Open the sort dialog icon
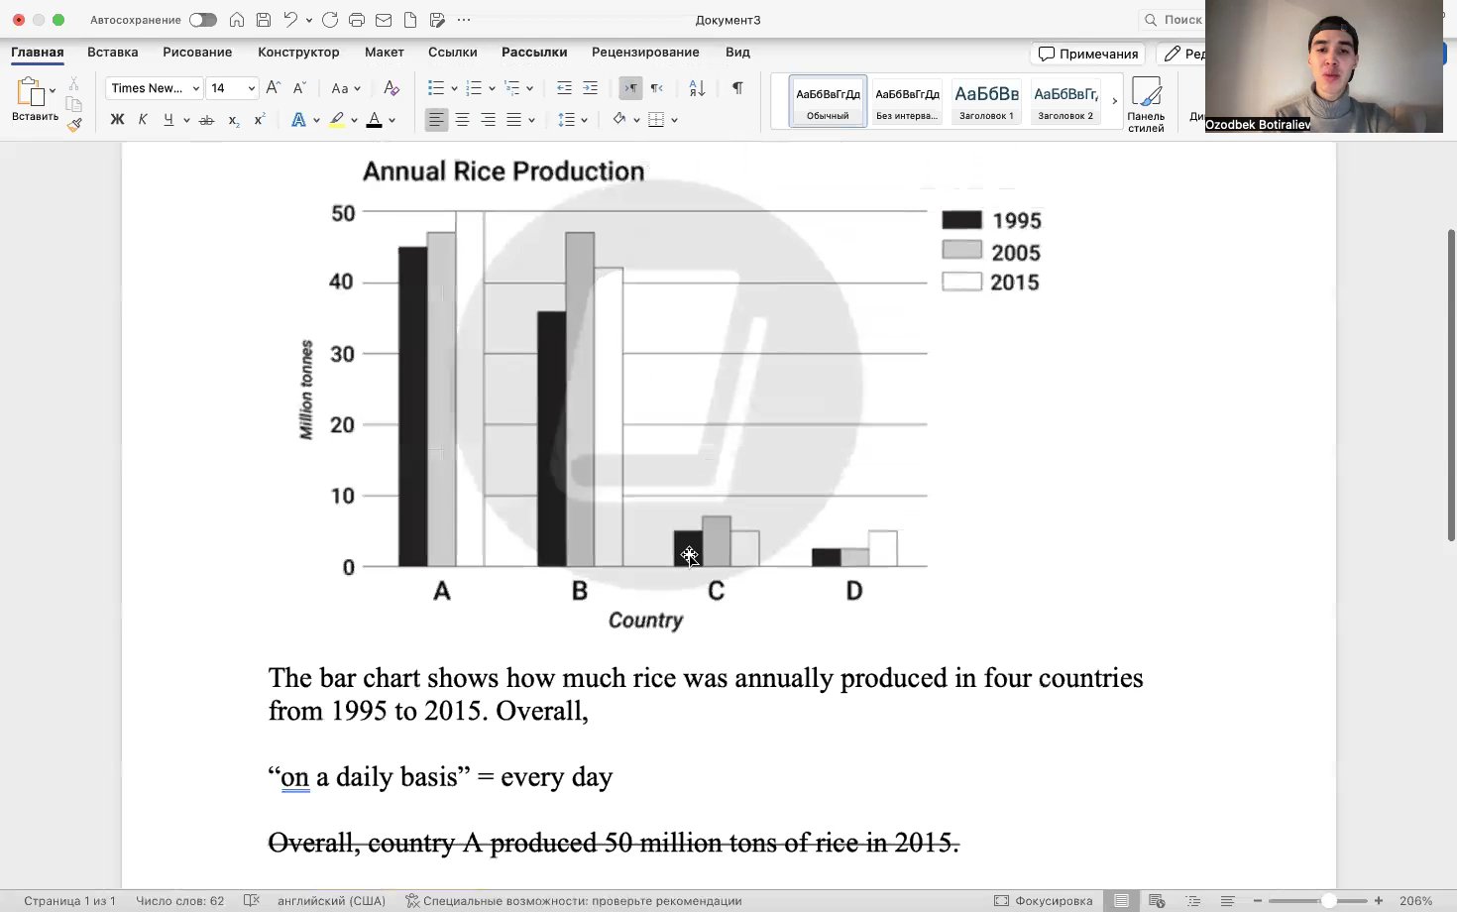This screenshot has height=912, width=1457. click(x=696, y=88)
